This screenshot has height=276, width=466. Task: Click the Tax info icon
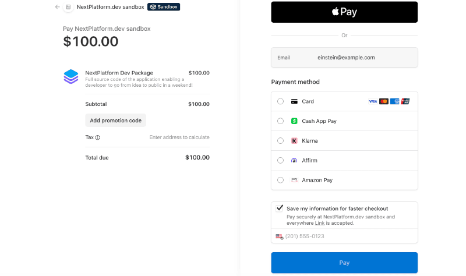tap(98, 138)
